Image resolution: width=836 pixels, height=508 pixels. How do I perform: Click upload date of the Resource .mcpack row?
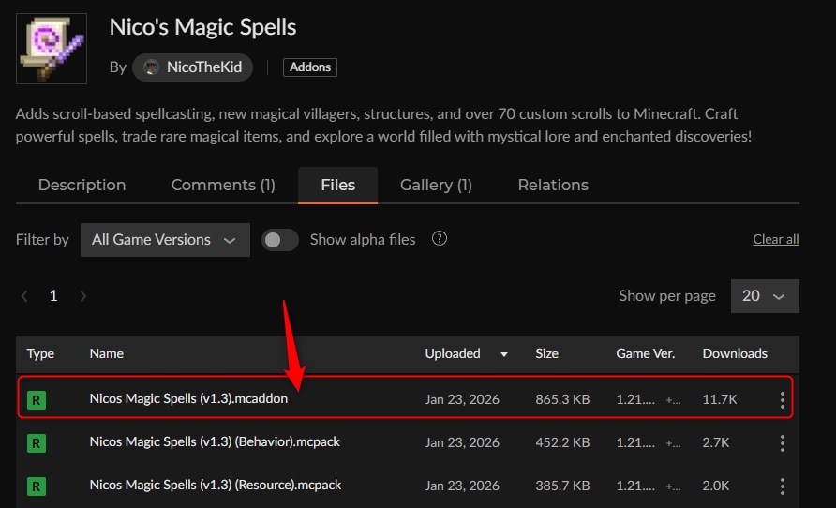[x=462, y=486]
